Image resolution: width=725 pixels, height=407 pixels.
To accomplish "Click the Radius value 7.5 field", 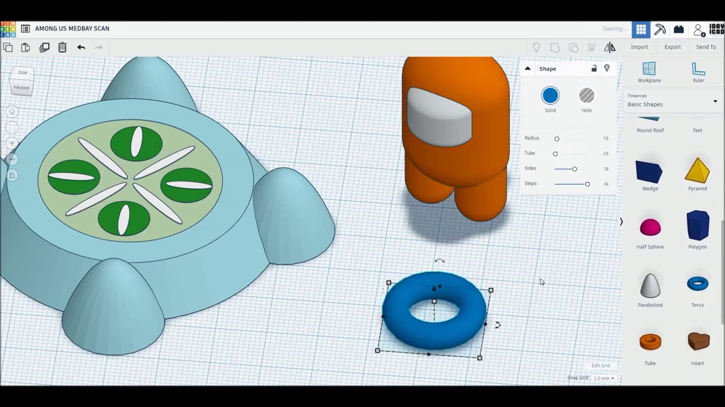I will point(605,138).
